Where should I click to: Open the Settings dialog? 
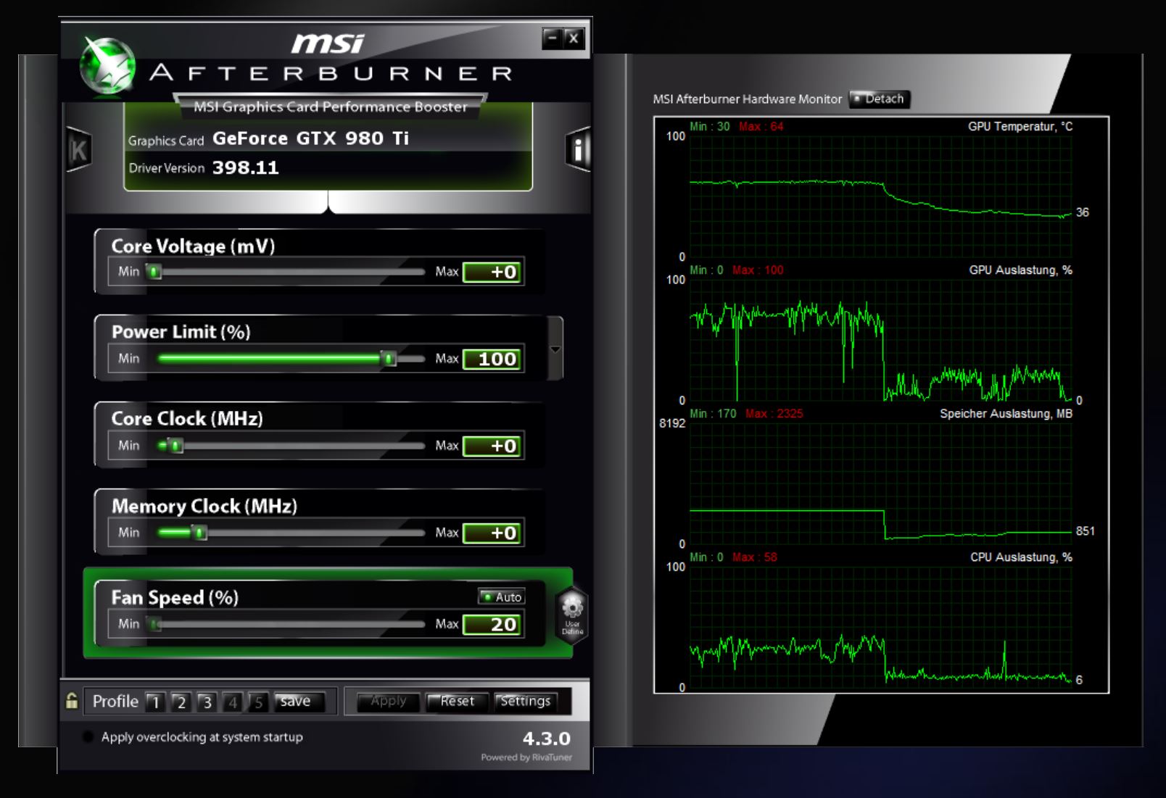click(526, 701)
